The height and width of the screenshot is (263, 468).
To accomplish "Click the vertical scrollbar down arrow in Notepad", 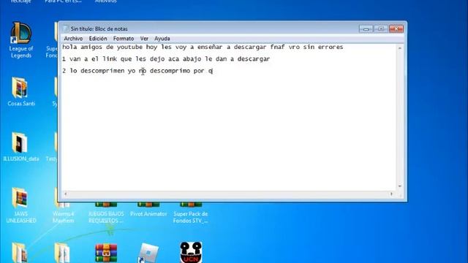I will click(x=400, y=186).
